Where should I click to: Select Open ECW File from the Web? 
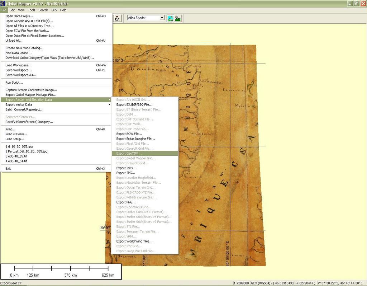tap(56, 31)
